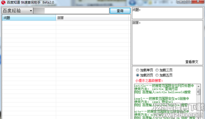
Task: Sort by the 问题 column header
Action: pos(29,18)
